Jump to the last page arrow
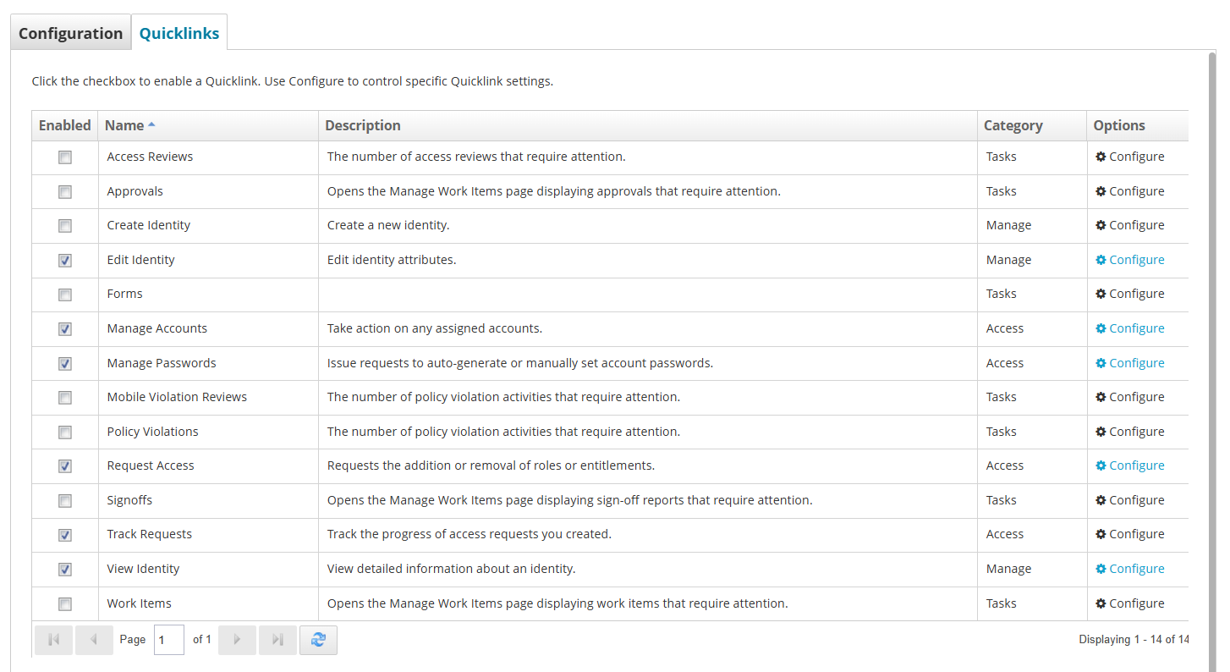 point(277,640)
